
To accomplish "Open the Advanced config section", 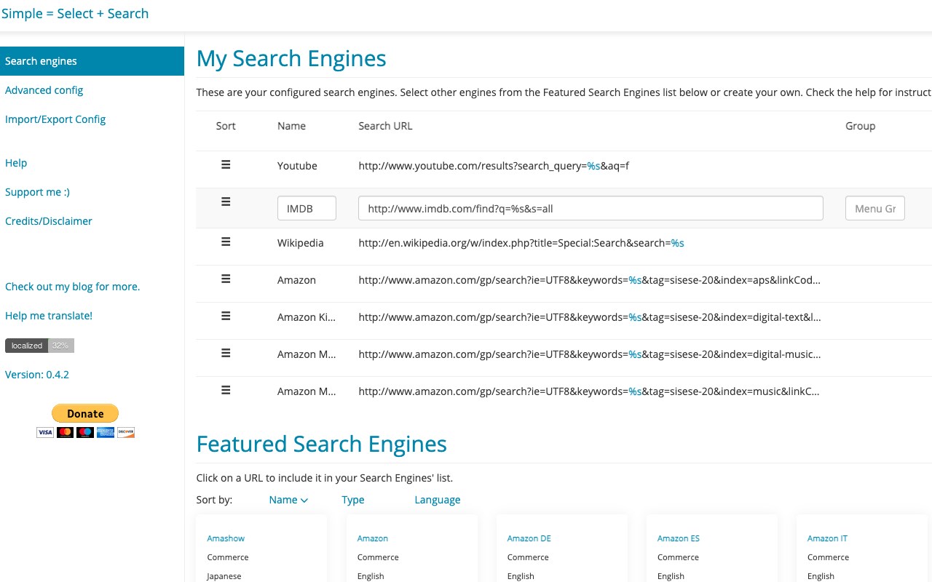I will tap(44, 90).
